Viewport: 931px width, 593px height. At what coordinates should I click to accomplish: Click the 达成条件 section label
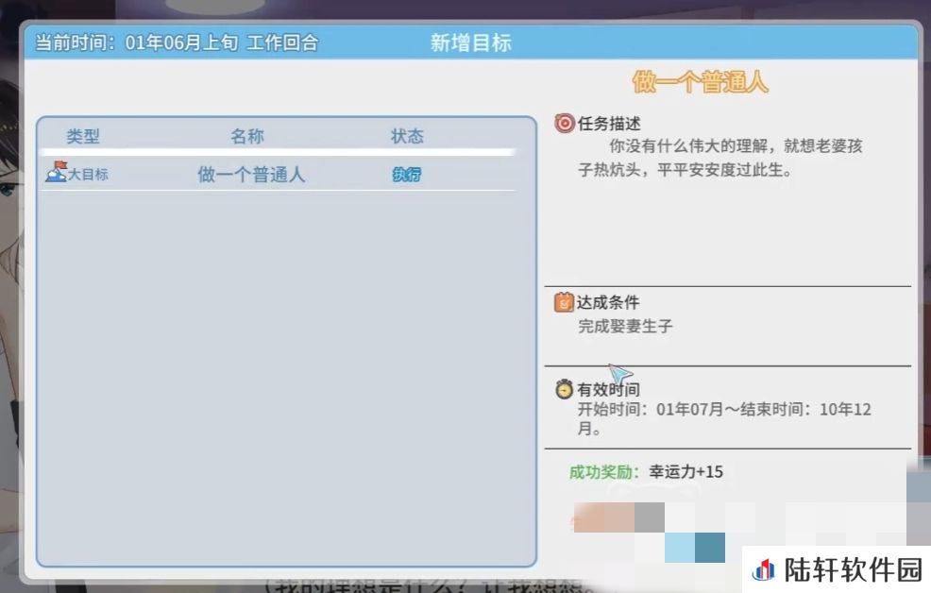point(608,302)
